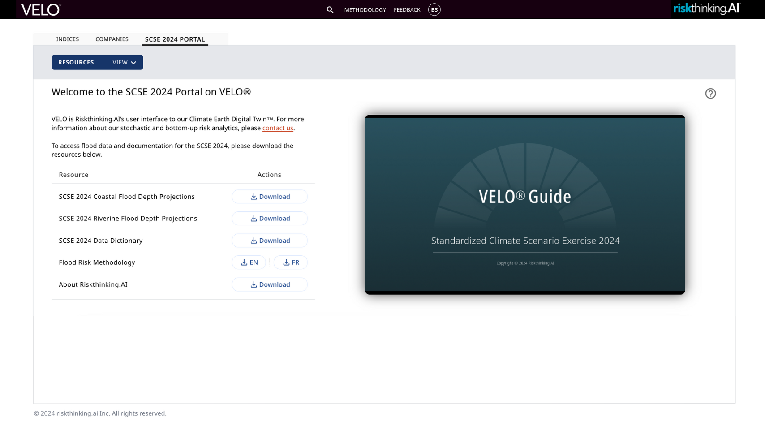This screenshot has height=430, width=765.
Task: Click the help question mark icon
Action: click(710, 94)
